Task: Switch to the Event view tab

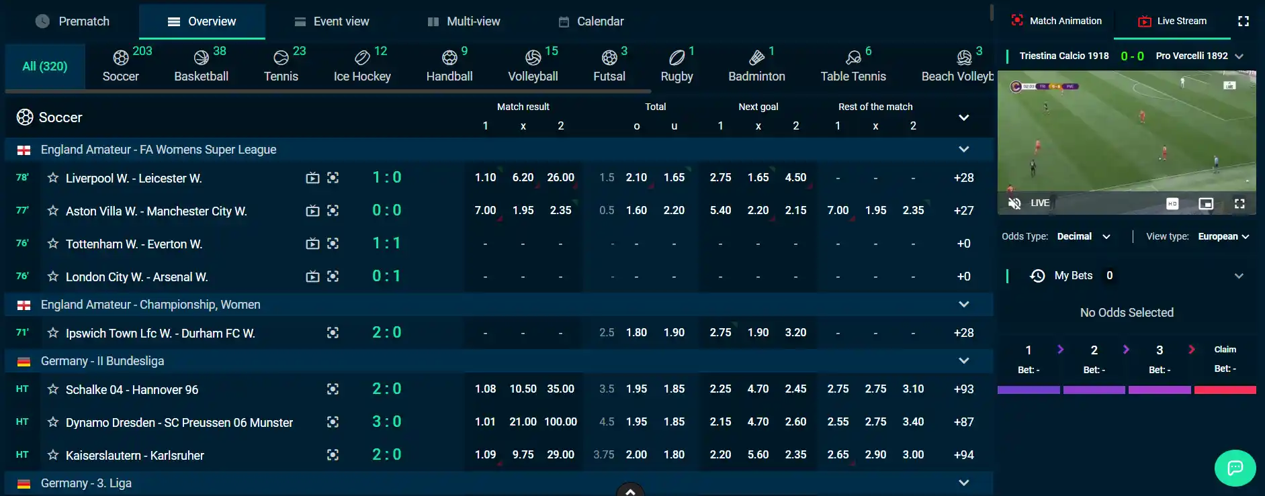Action: 331,21
